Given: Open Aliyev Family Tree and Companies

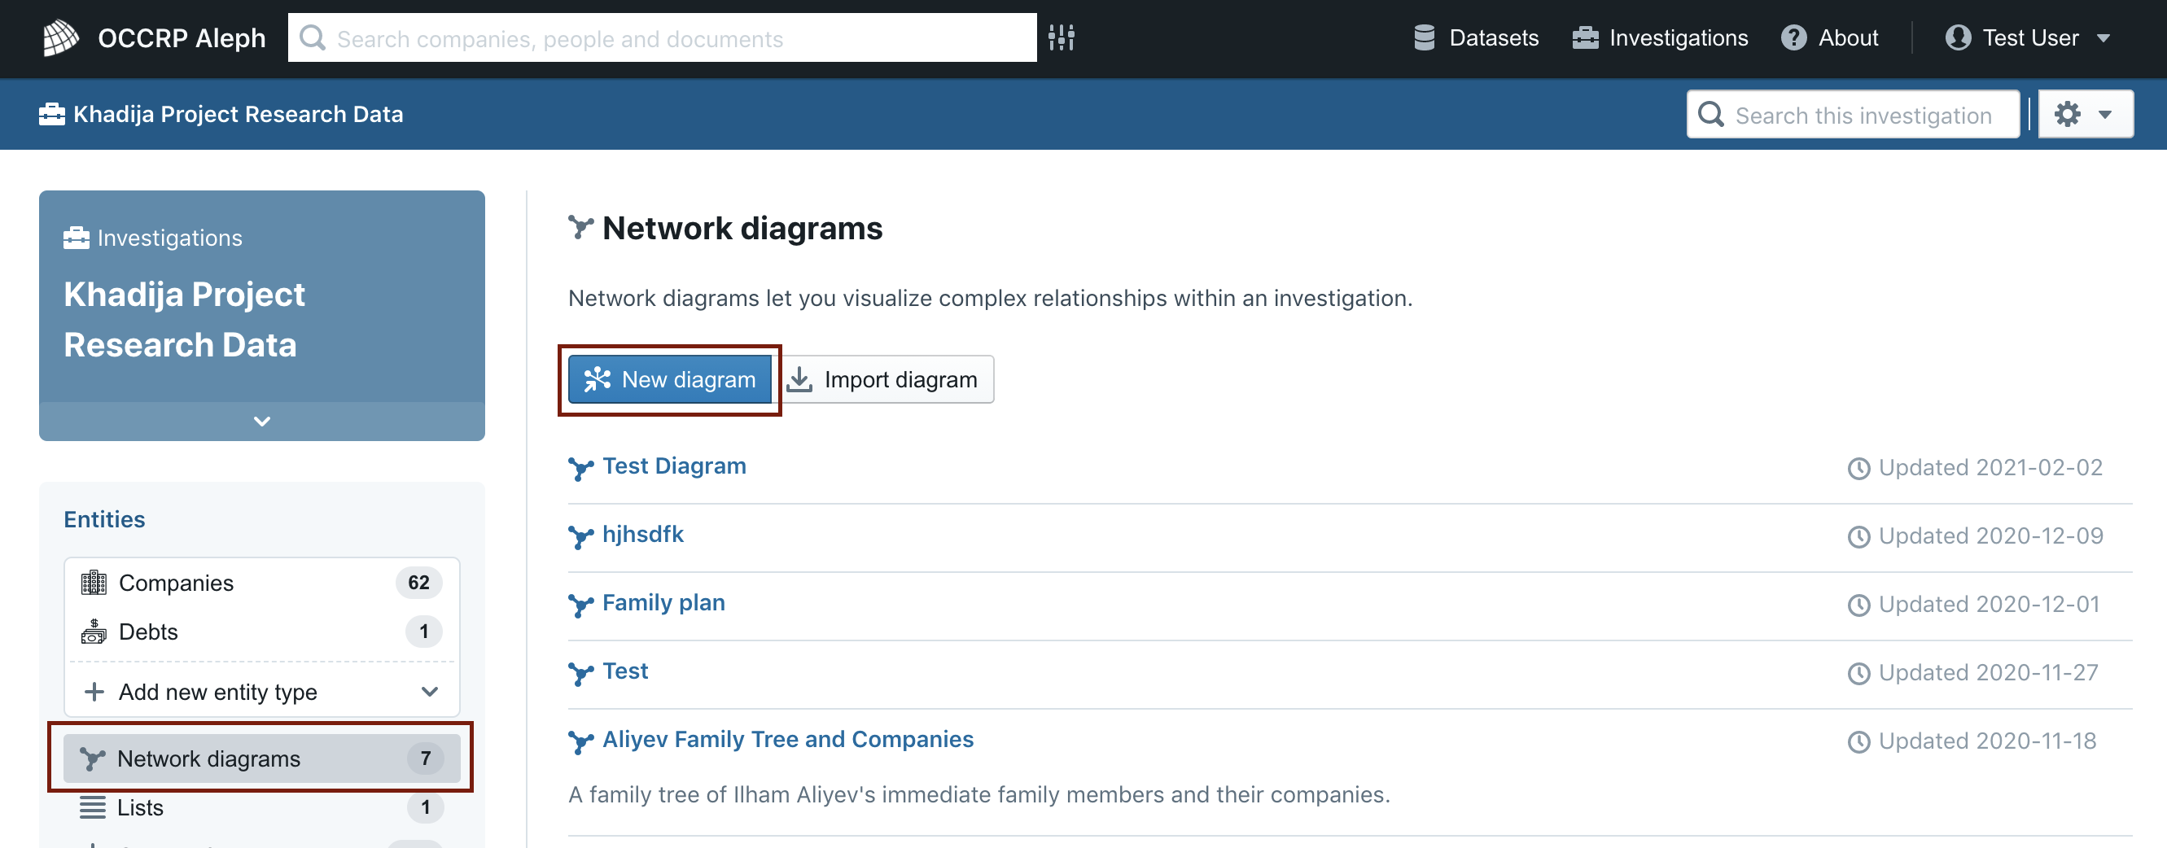Looking at the screenshot, I should pos(788,739).
